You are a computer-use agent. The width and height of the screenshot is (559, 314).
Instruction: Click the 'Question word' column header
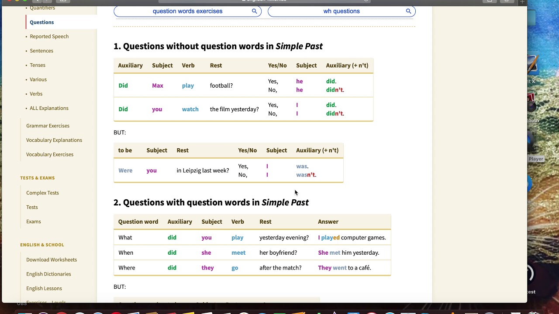[x=138, y=222]
